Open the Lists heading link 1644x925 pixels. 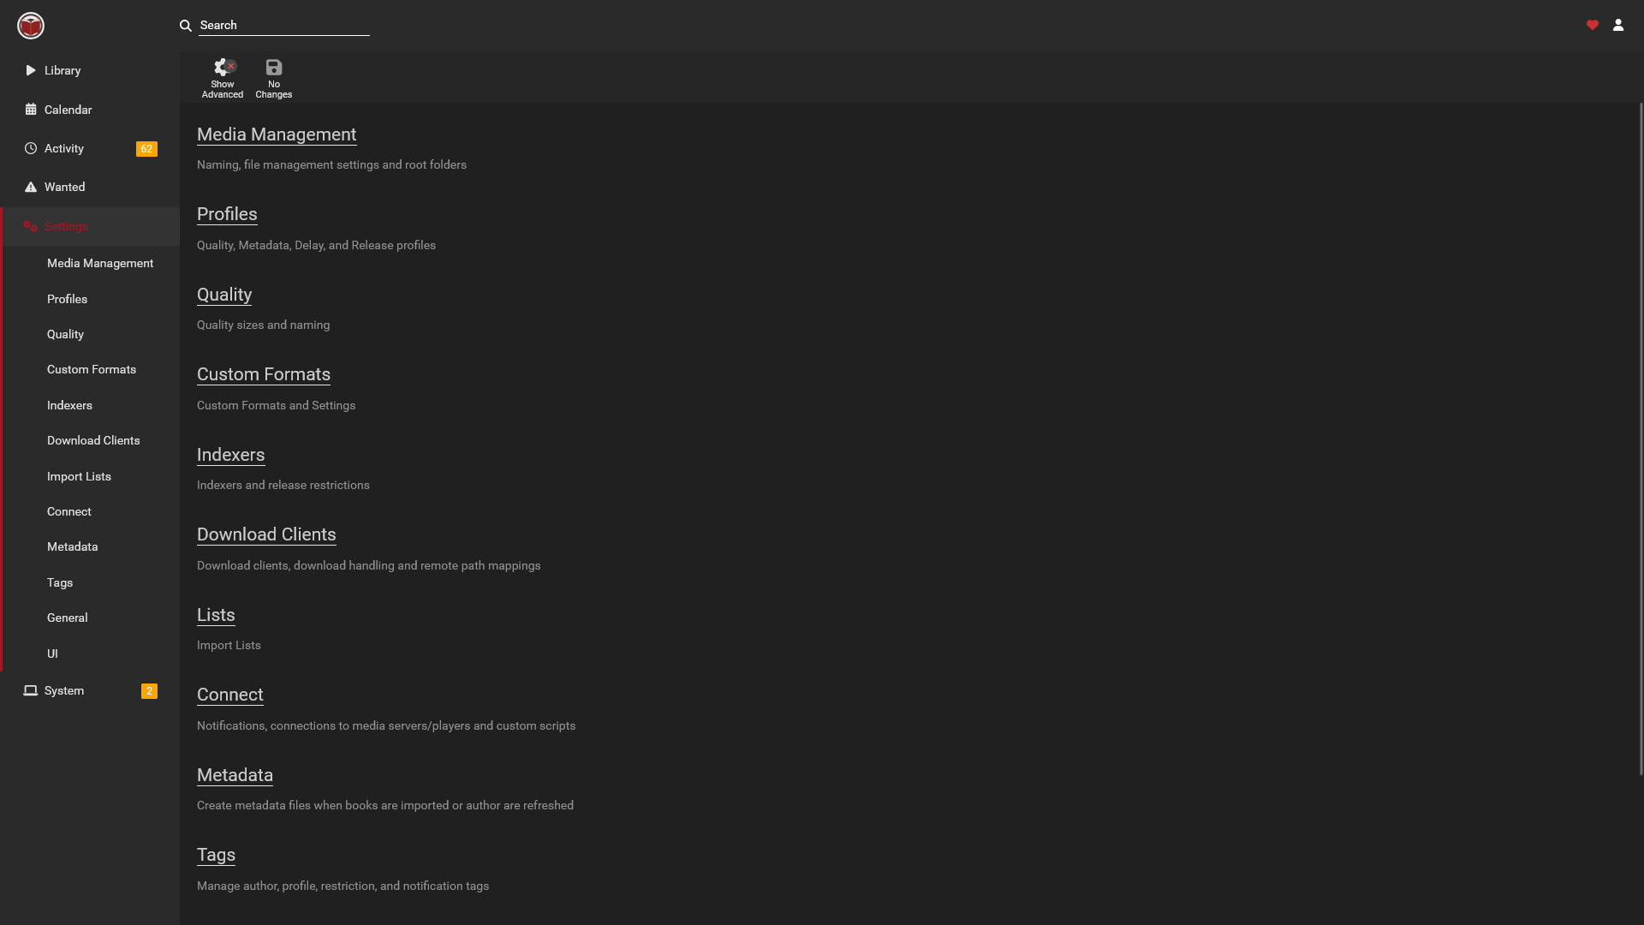coord(216,615)
